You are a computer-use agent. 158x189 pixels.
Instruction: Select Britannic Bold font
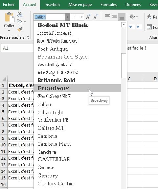pos(78,80)
